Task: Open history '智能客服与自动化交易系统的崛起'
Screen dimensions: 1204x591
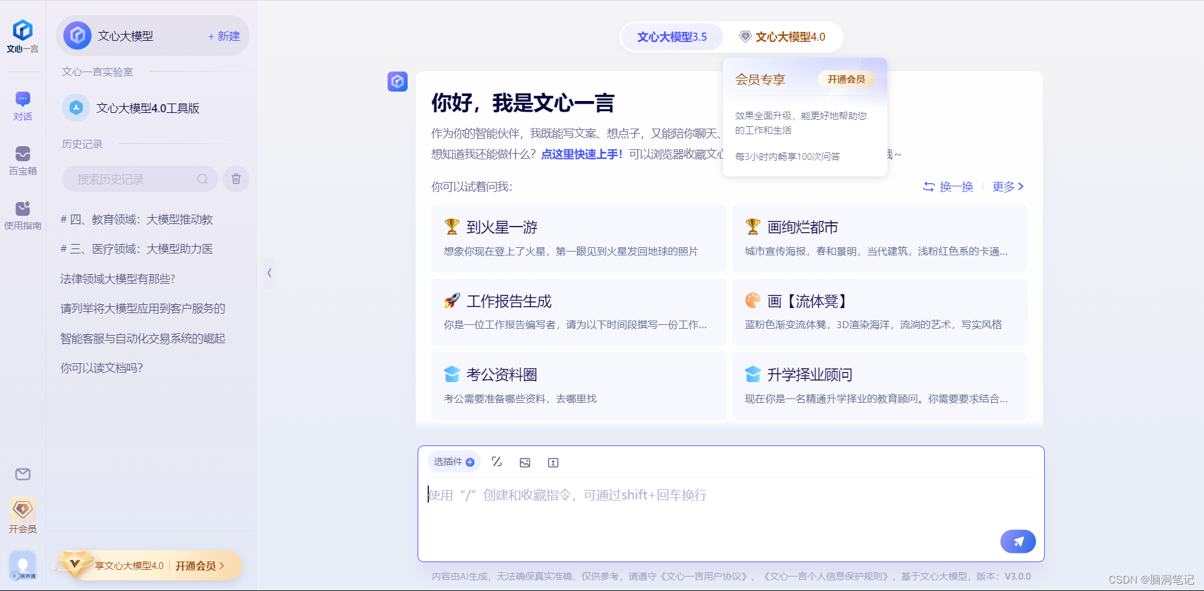Action: point(142,338)
